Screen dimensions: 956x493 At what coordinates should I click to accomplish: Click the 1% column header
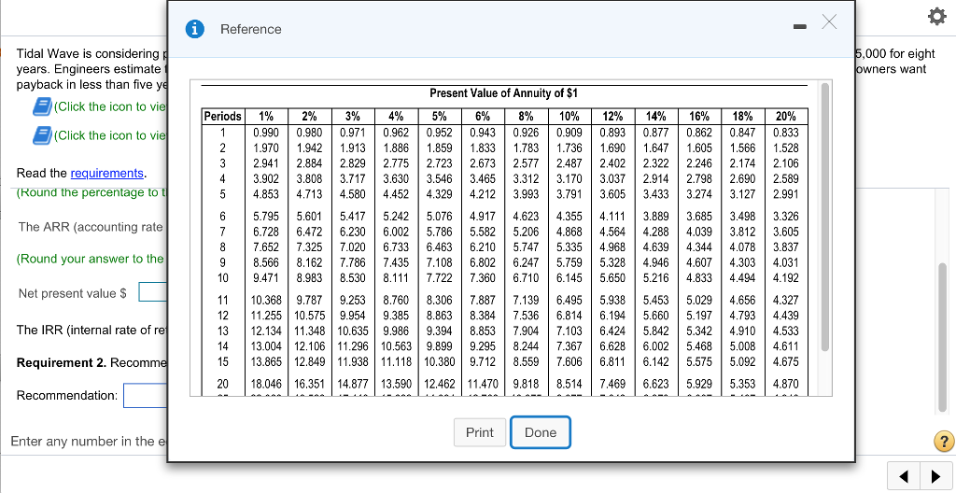[x=266, y=117]
